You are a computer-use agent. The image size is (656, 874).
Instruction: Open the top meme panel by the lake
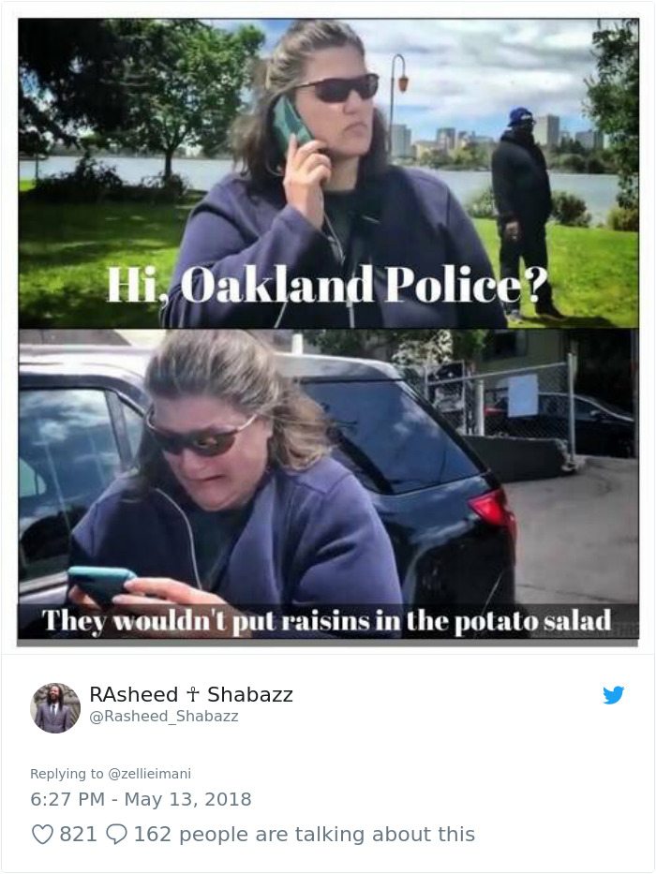click(x=329, y=173)
